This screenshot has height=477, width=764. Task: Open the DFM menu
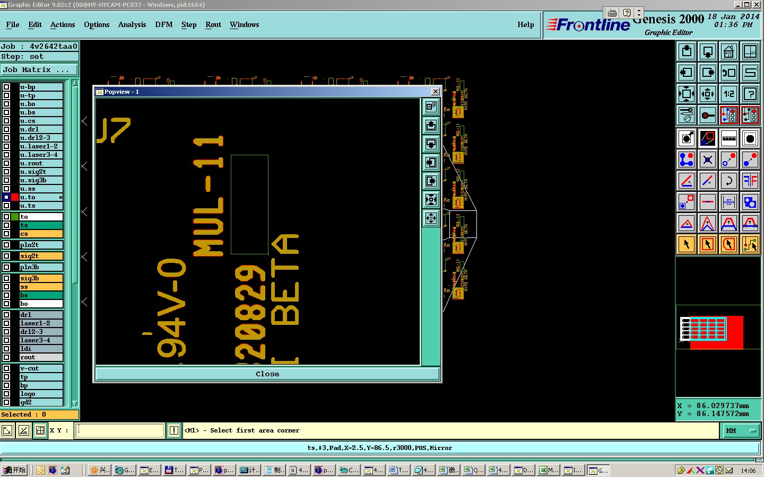click(x=164, y=24)
